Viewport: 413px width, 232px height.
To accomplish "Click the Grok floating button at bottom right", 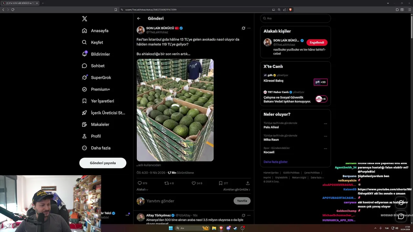I will pos(401,203).
